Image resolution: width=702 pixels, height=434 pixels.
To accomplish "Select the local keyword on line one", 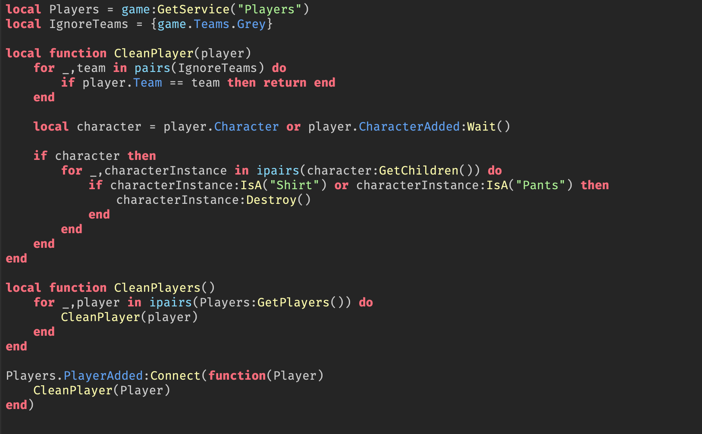I will coord(23,9).
